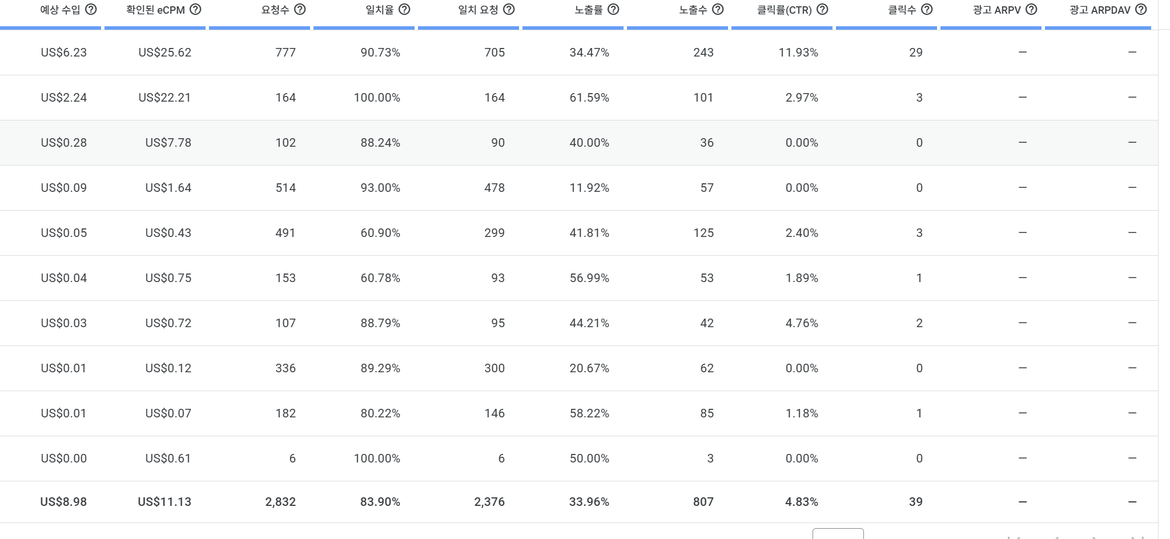Click help icon next to 예상 수입
The height and width of the screenshot is (539, 1170).
(x=91, y=9)
